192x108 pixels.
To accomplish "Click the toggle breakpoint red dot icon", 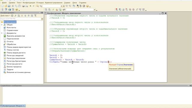I will [117, 10].
